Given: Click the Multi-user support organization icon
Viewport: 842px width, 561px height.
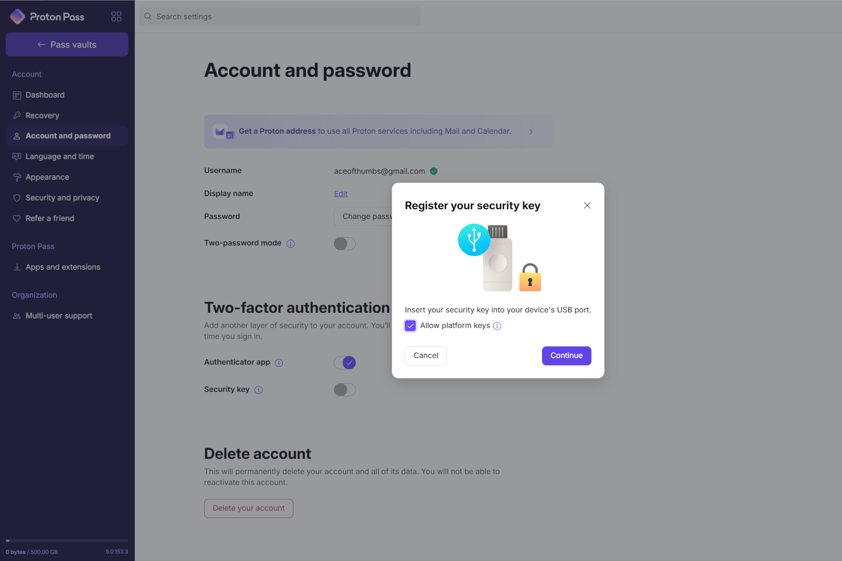Looking at the screenshot, I should [17, 316].
